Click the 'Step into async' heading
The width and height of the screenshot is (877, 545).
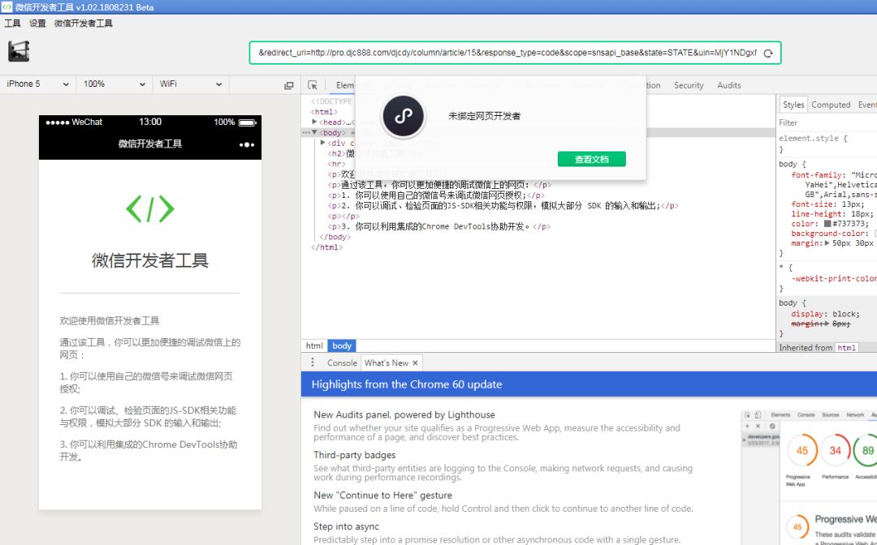click(x=346, y=526)
